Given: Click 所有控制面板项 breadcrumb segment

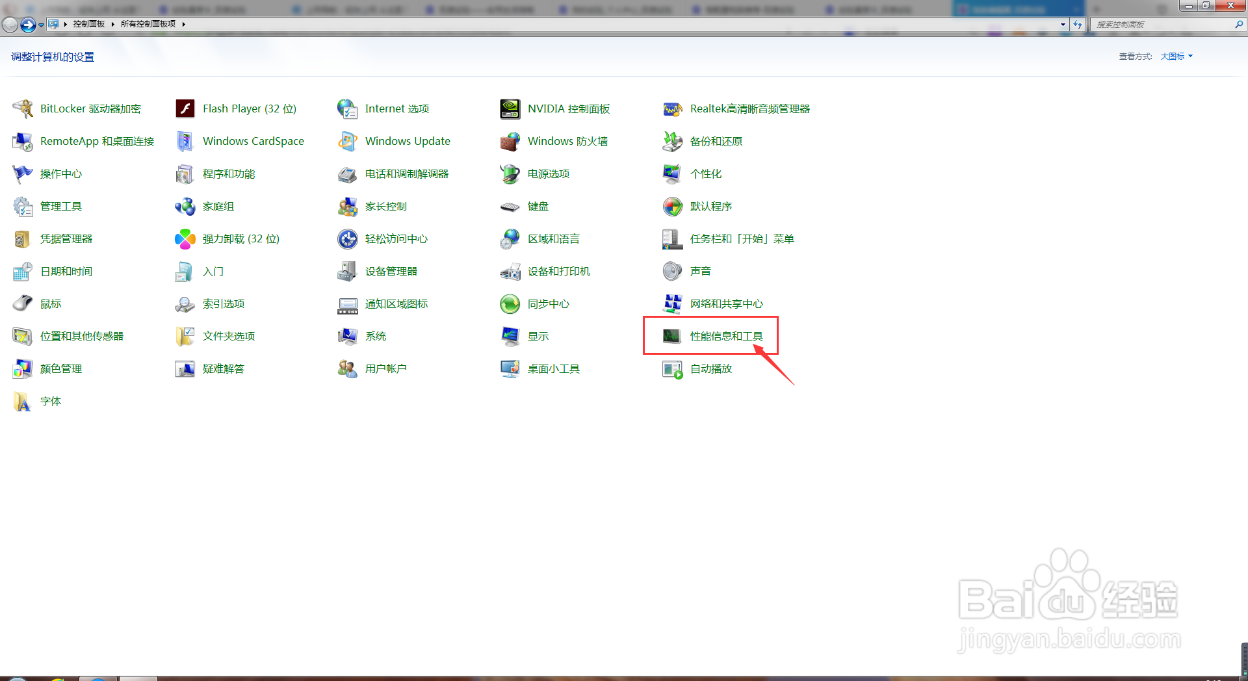Looking at the screenshot, I should point(148,24).
